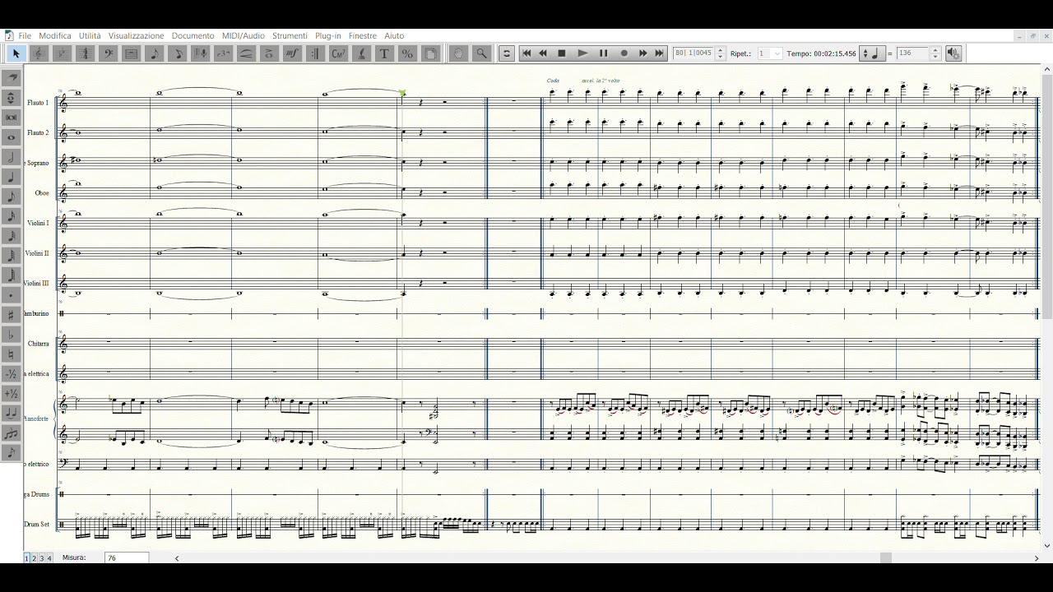Select the HyperScribe microphone tool
Viewport: 1053px width, 592px height.
point(200,53)
